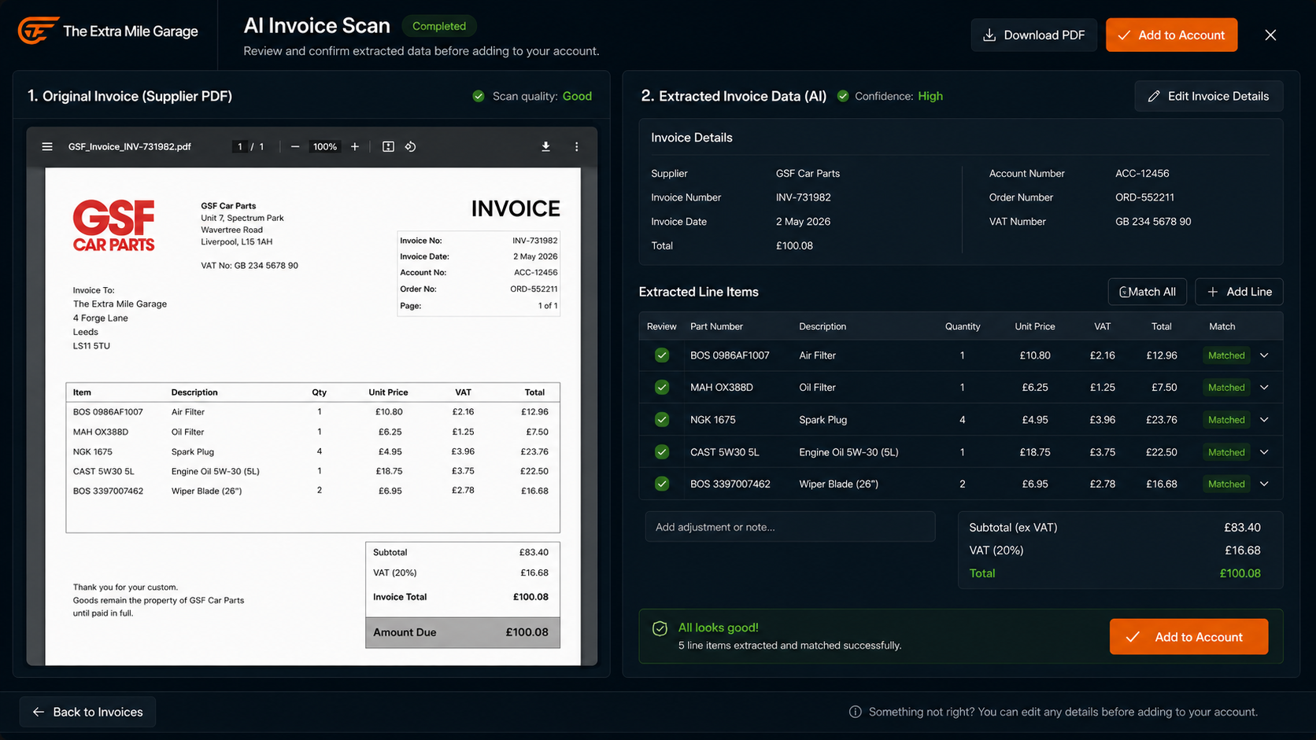Click the back arrow icon beside Back to Invoices

click(38, 712)
